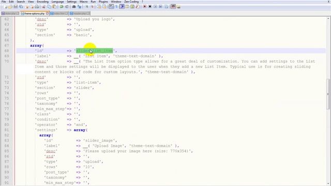Click the Document Map toolbar icon

coord(132,7)
